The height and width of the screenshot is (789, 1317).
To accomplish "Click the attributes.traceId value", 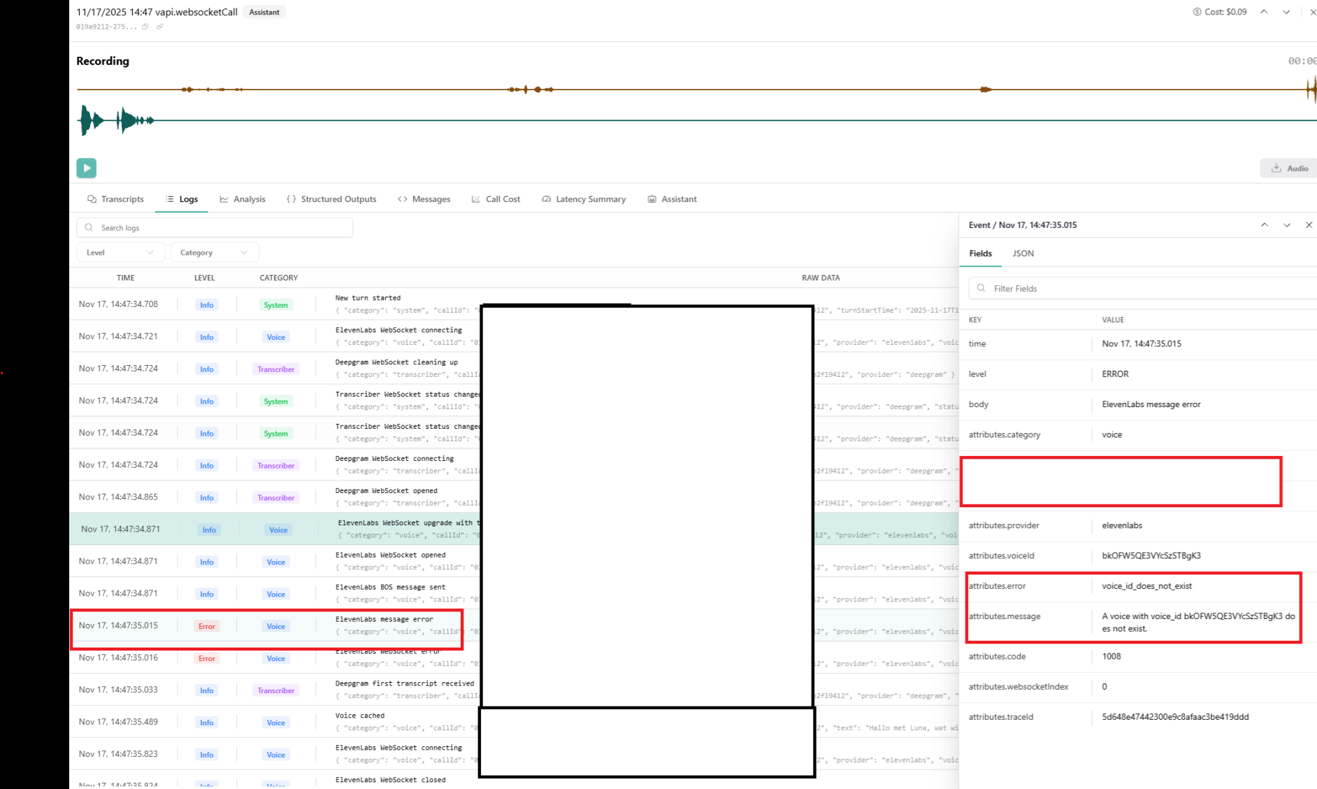I will [1175, 717].
